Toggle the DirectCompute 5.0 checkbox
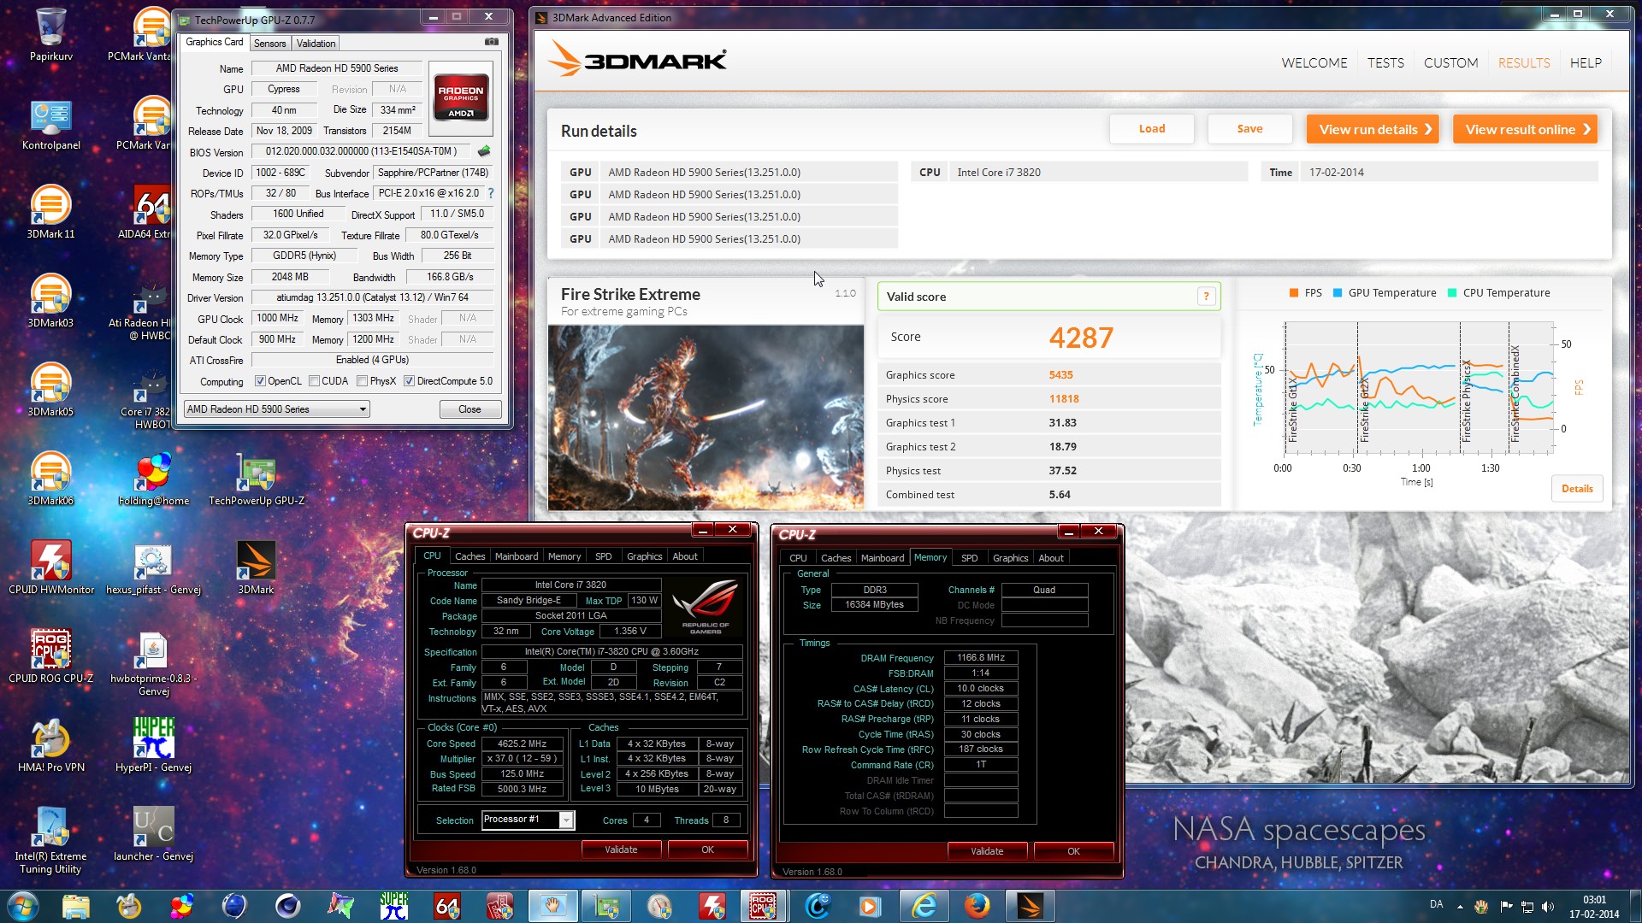This screenshot has width=1642, height=923. [409, 381]
